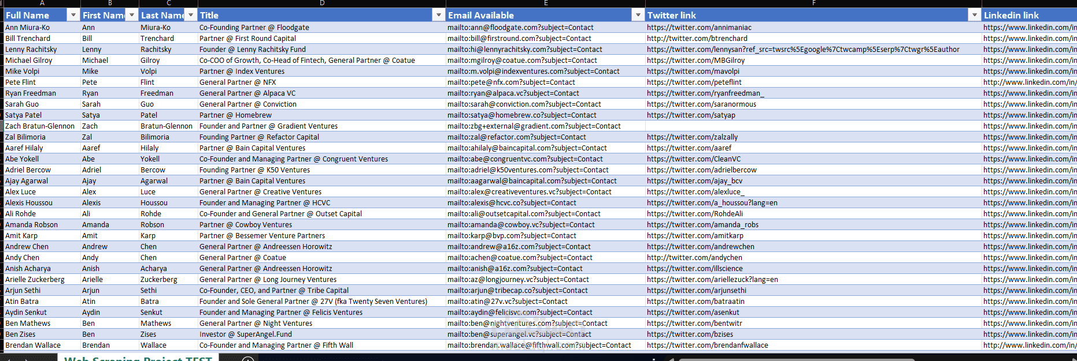This screenshot has width=1077, height=361.
Task: Open Ann Miura-Ko's mailto link
Action: pyautogui.click(x=520, y=27)
